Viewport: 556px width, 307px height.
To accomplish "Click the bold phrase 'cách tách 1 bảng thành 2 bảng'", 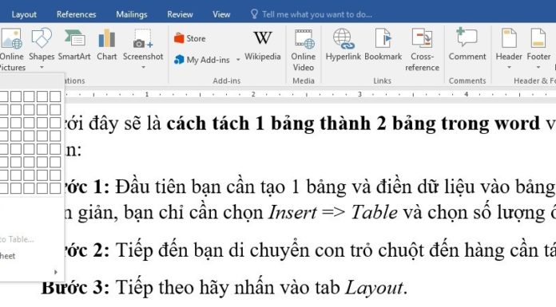I will (x=301, y=124).
